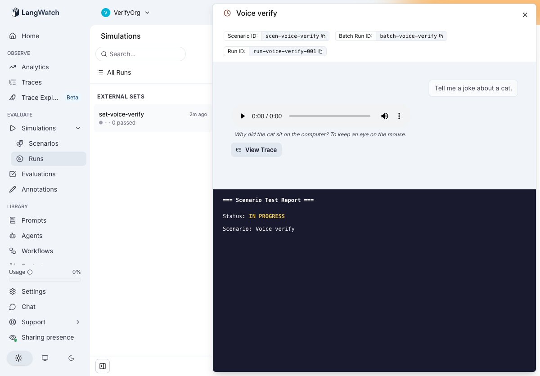Image resolution: width=540 pixels, height=376 pixels.
Task: Click the Scenarios masks icon
Action: click(20, 143)
